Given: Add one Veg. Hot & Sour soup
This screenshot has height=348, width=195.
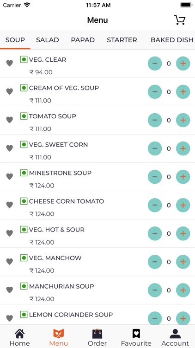Looking at the screenshot, I should coord(183,233).
